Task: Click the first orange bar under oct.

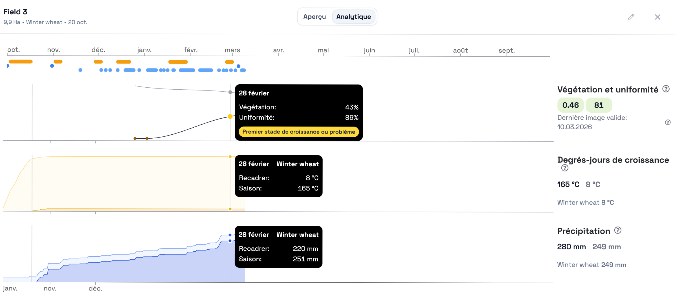Action: pyautogui.click(x=21, y=62)
